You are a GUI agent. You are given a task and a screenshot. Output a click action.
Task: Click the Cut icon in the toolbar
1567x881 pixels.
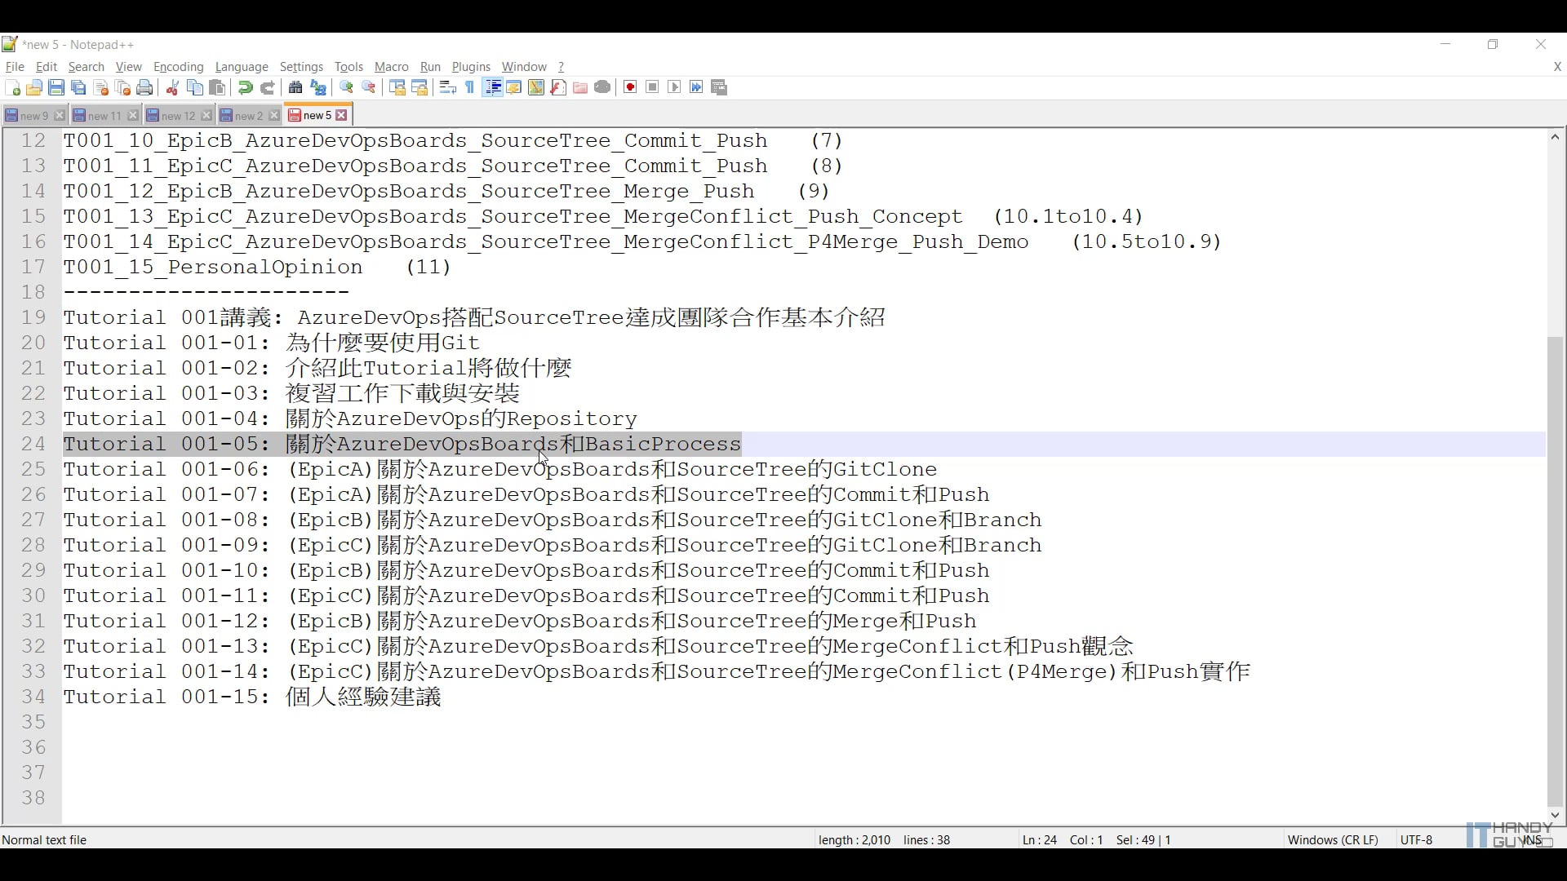(172, 87)
